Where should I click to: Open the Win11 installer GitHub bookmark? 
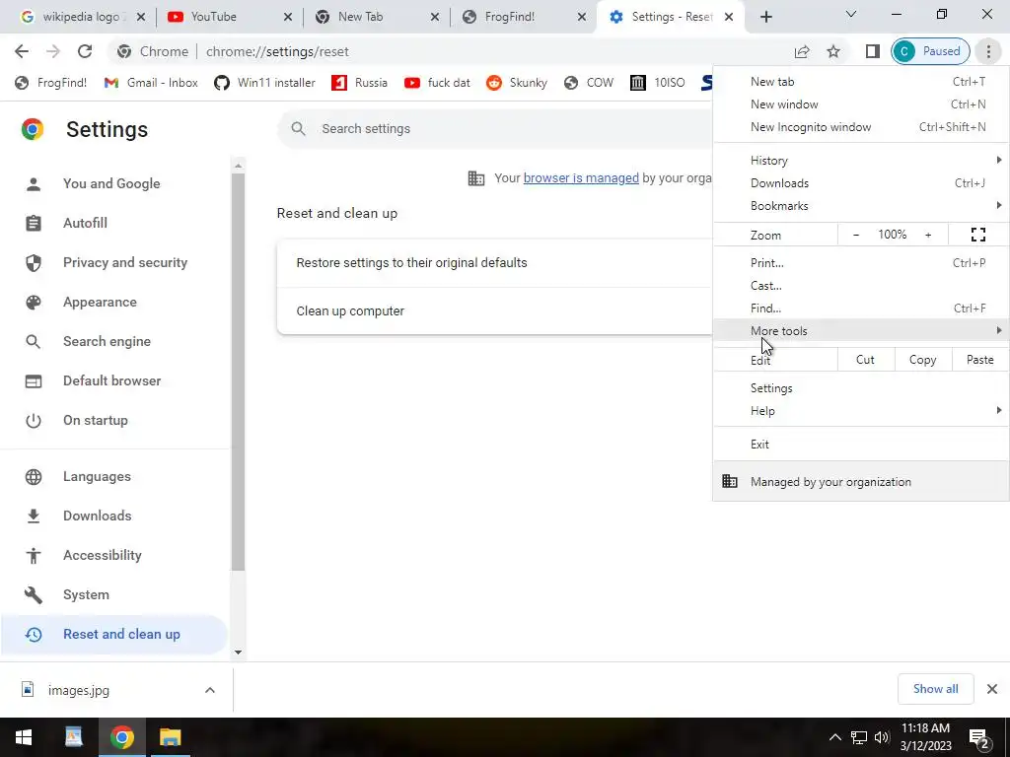point(264,83)
